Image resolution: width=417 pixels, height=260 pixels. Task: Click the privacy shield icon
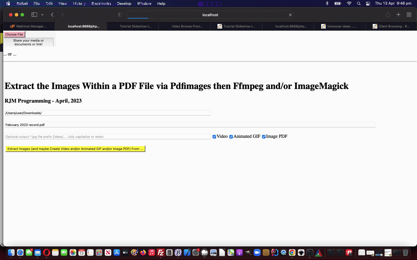pyautogui.click(x=120, y=15)
